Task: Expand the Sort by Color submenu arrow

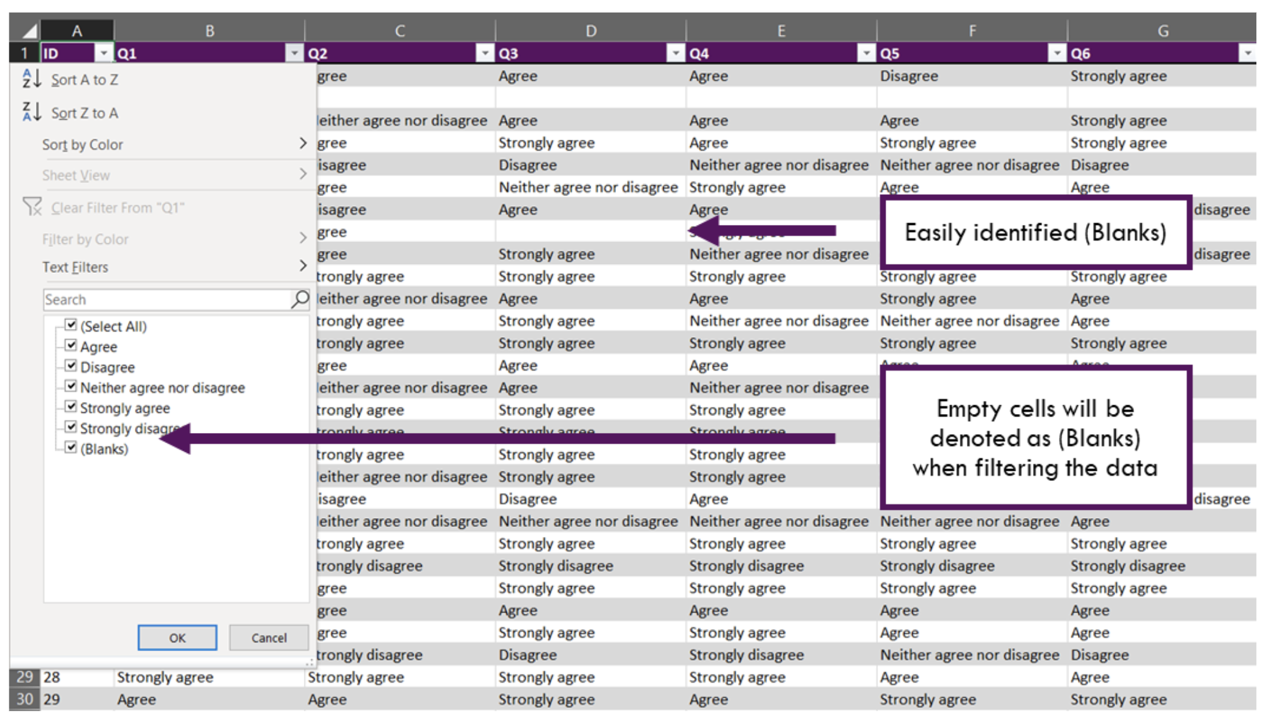Action: 304,144
